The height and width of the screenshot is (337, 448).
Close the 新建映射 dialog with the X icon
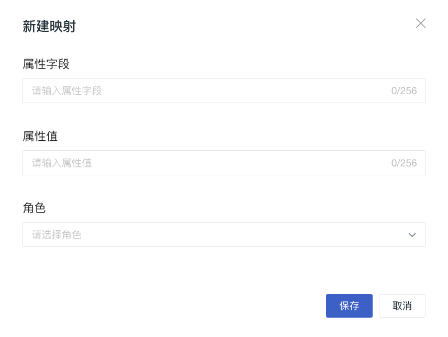click(x=421, y=23)
